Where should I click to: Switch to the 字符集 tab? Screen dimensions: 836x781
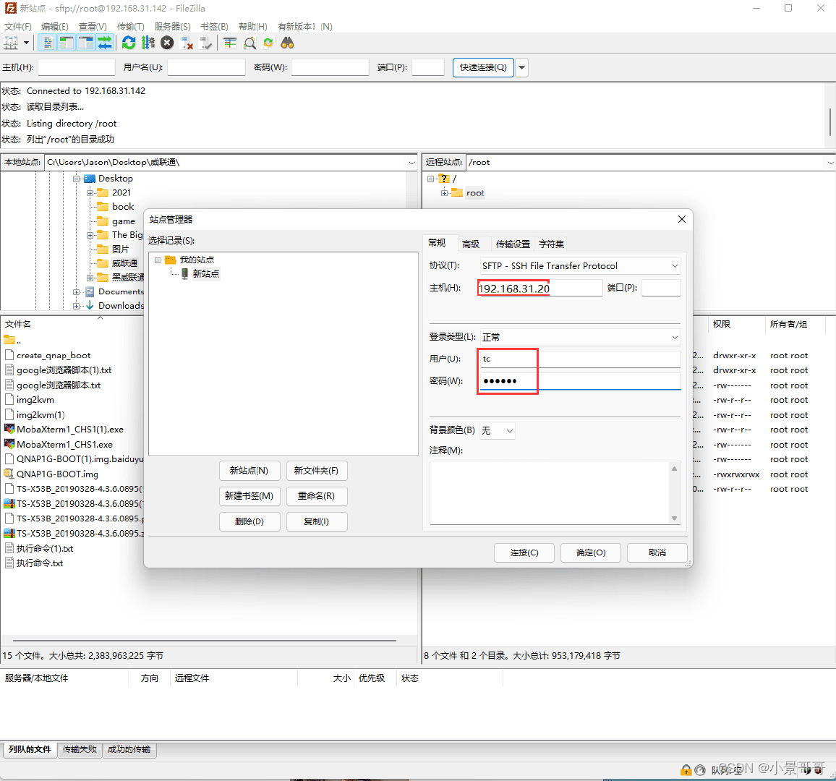tap(551, 244)
